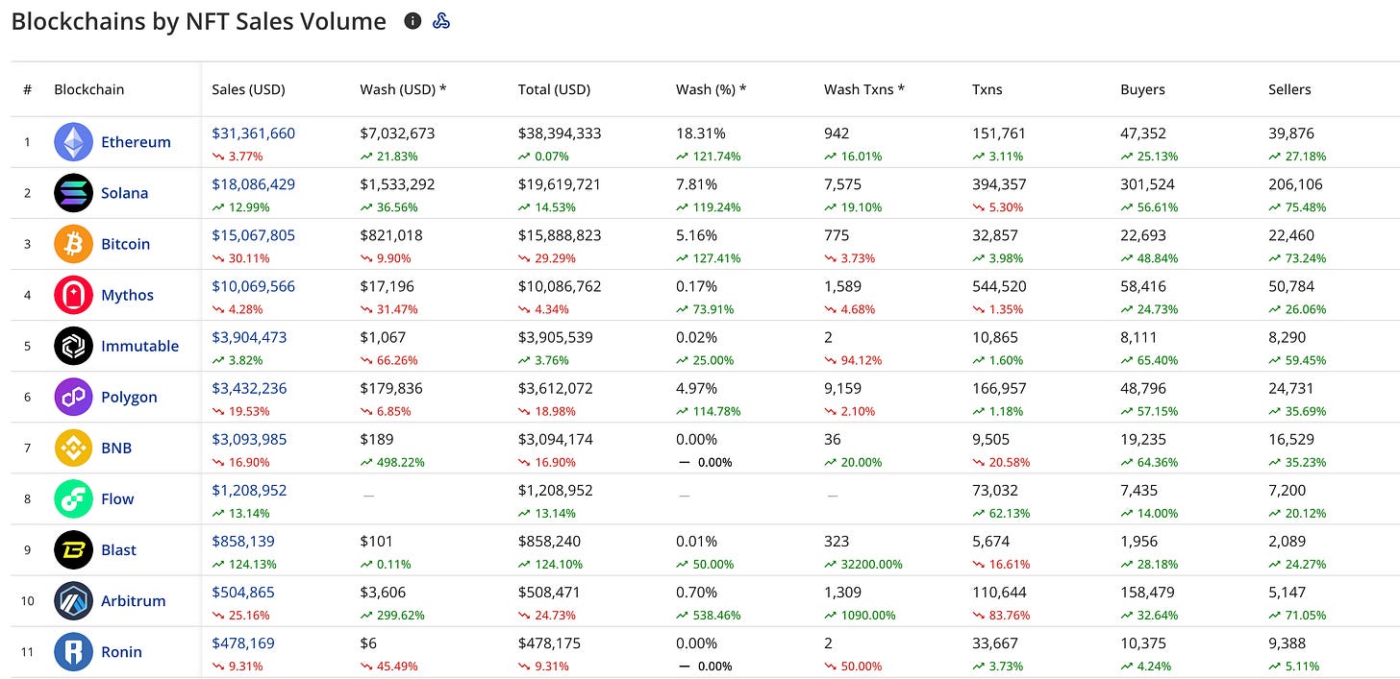This screenshot has height=679, width=1400.
Task: Open the Immutable blockchain link
Action: (x=140, y=346)
